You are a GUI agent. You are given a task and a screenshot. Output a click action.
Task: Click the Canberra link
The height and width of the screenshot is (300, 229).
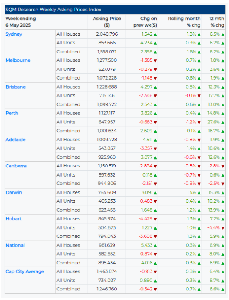click(x=16, y=166)
